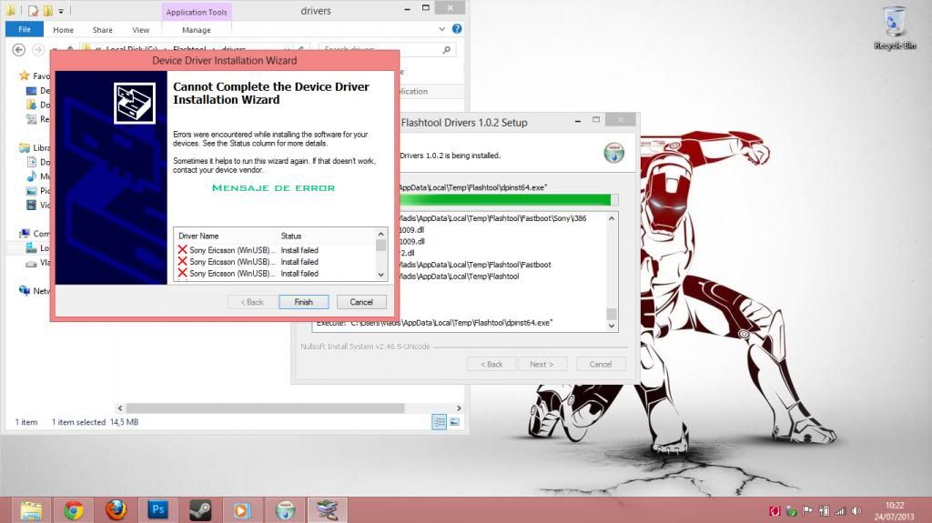Expand the Explorer ribbon with the chevron
This screenshot has height=523, width=932.
click(441, 29)
